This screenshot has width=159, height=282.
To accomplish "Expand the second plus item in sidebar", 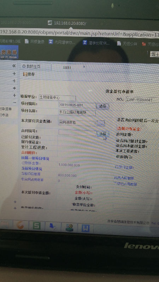I will click(14, 81).
